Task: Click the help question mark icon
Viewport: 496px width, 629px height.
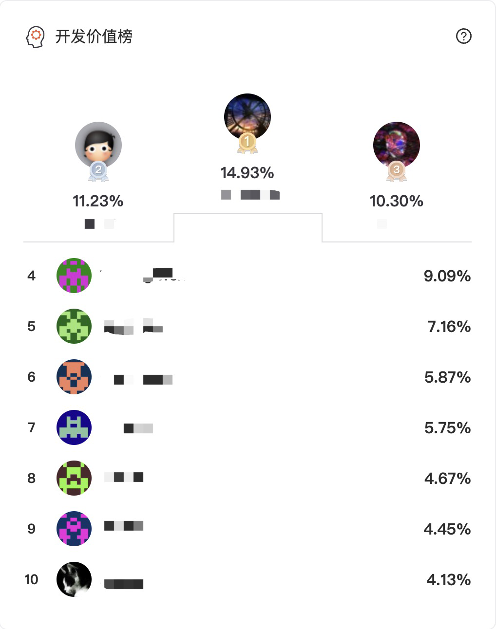Action: tap(463, 36)
